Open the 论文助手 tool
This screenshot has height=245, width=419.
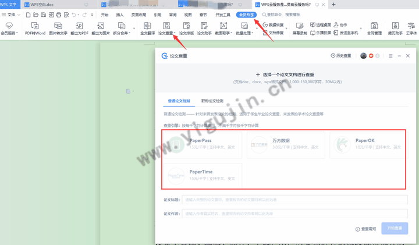click(x=204, y=29)
